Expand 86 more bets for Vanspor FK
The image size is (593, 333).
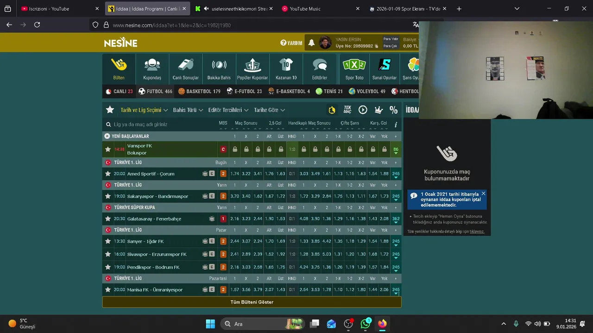pos(396,150)
